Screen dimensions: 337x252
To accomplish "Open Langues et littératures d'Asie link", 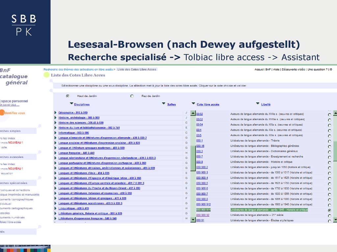I will tap(84, 173).
